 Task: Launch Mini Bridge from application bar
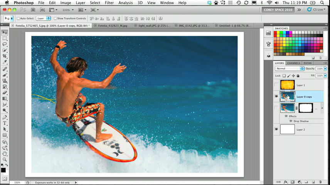coord(42,10)
